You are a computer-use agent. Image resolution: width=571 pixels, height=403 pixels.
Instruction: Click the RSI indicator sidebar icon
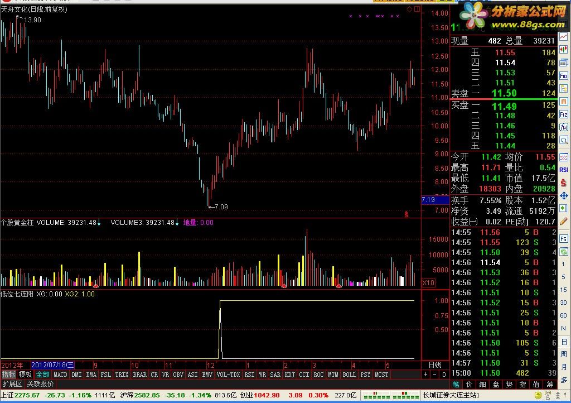click(x=563, y=170)
